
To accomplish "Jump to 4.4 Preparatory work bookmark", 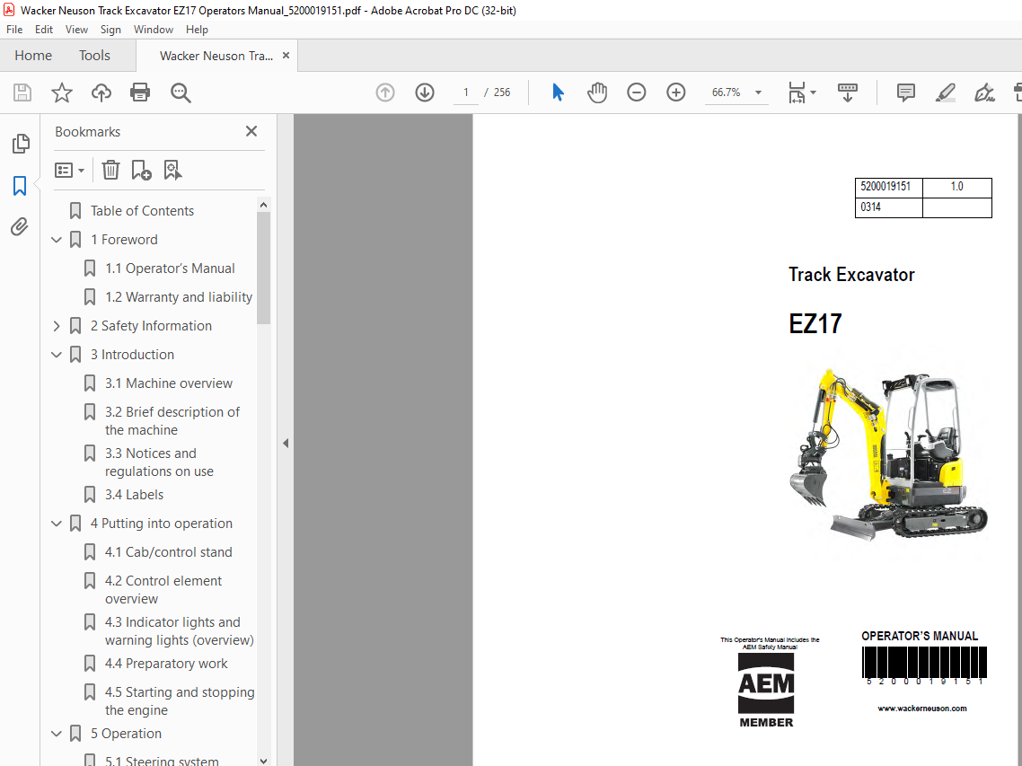I will point(166,664).
